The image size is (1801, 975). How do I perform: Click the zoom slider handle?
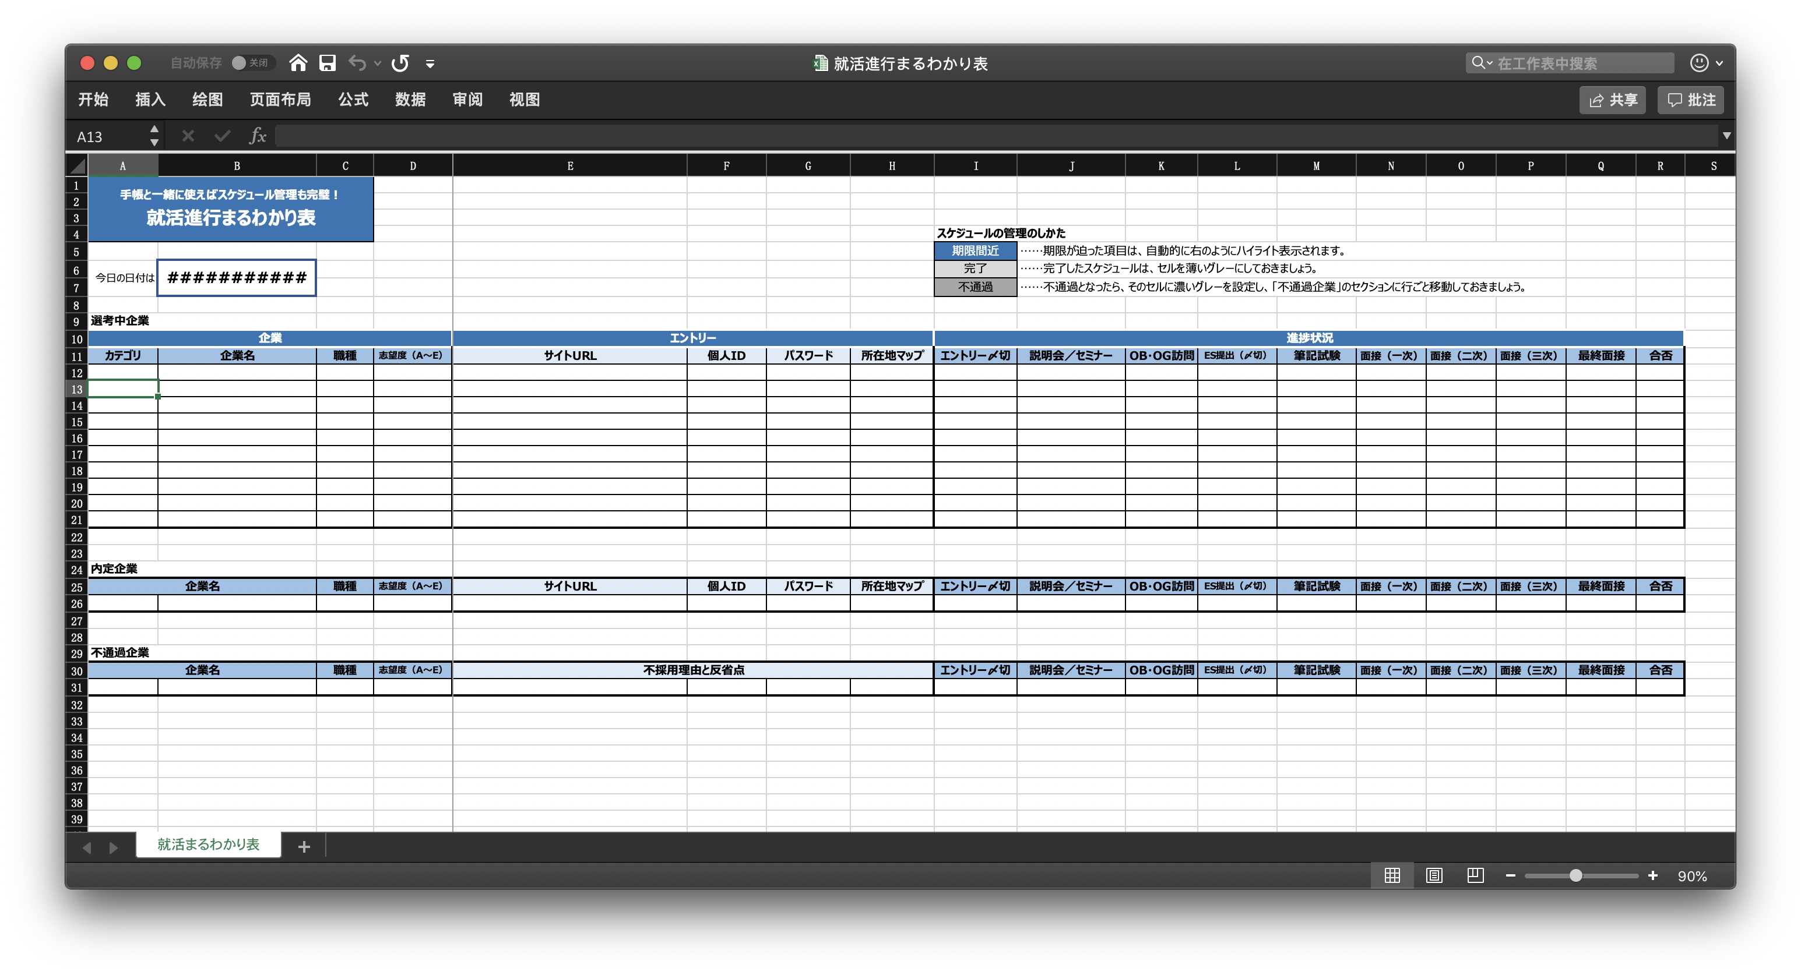(x=1575, y=876)
